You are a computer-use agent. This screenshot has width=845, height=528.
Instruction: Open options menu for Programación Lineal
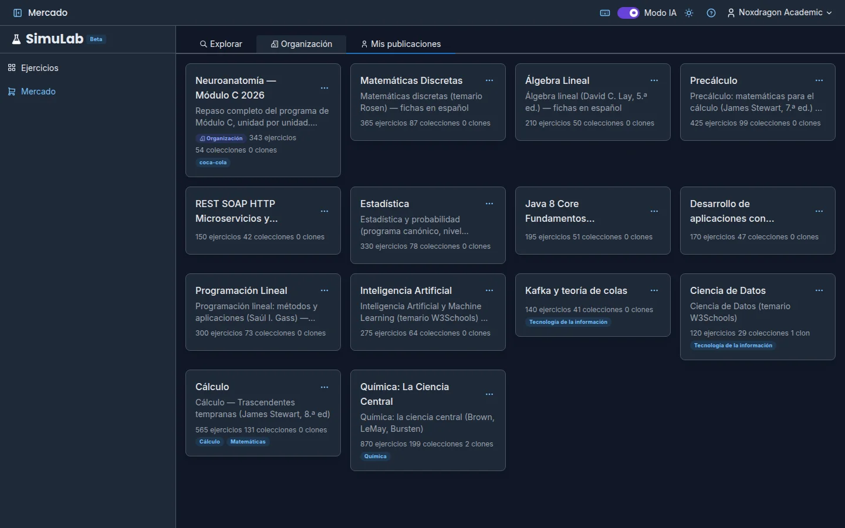click(x=325, y=290)
